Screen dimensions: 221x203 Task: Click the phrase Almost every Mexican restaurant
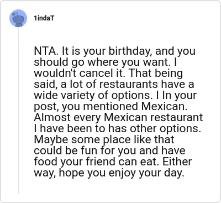click(x=118, y=117)
